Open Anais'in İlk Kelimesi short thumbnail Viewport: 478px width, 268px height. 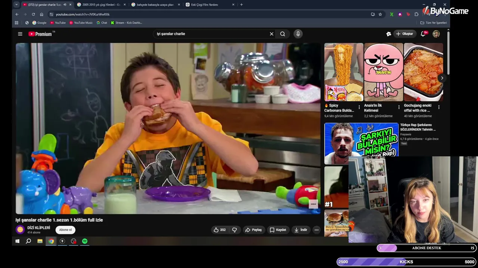click(384, 72)
